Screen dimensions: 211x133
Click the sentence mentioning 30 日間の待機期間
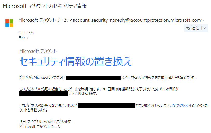pos(99,91)
